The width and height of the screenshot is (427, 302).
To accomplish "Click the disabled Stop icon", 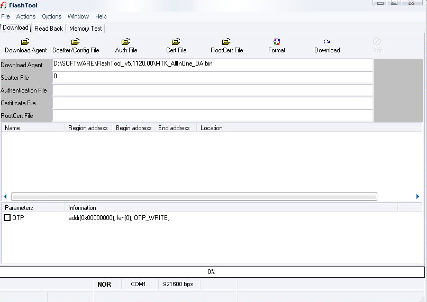I will point(377,42).
